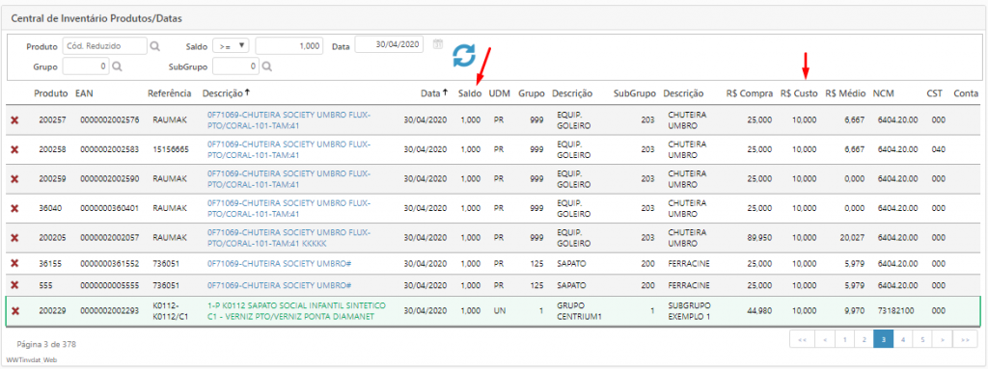Open description link of product 555
This screenshot has width=988, height=369.
279,285
